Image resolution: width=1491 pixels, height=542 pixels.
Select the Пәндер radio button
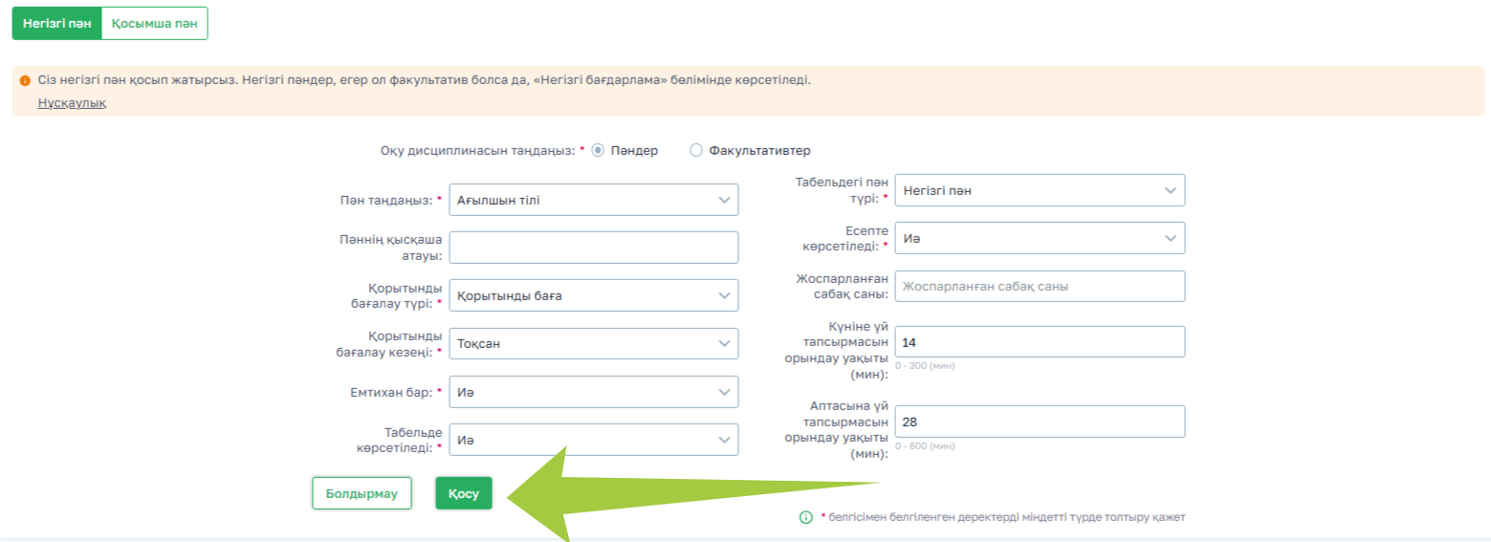599,150
